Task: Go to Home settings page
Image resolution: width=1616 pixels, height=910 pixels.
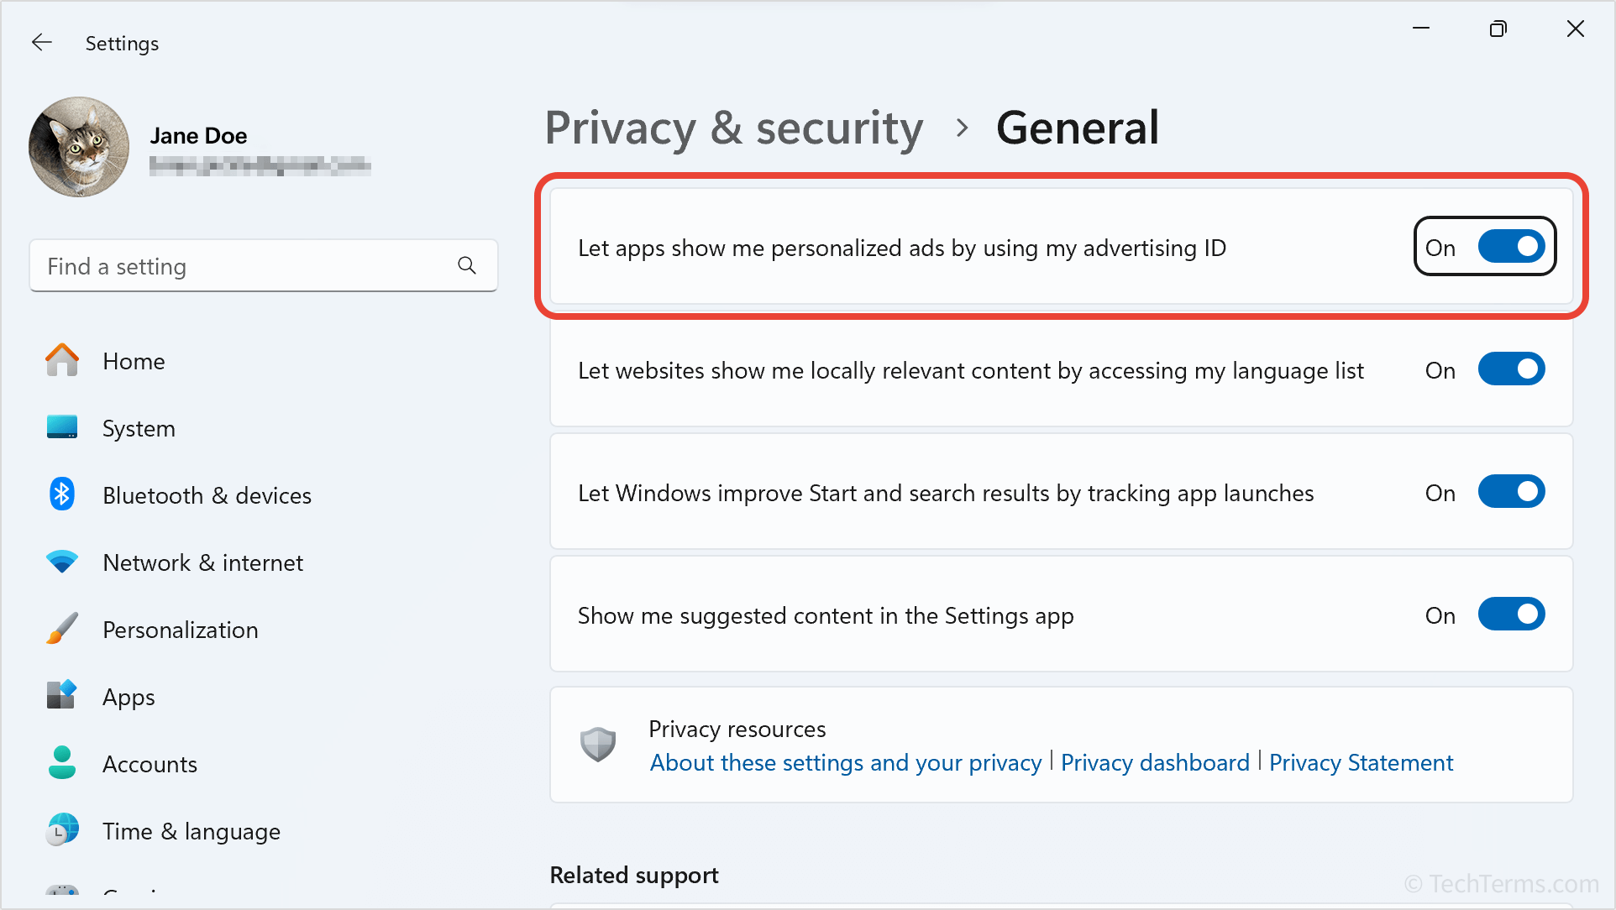Action: pyautogui.click(x=134, y=361)
